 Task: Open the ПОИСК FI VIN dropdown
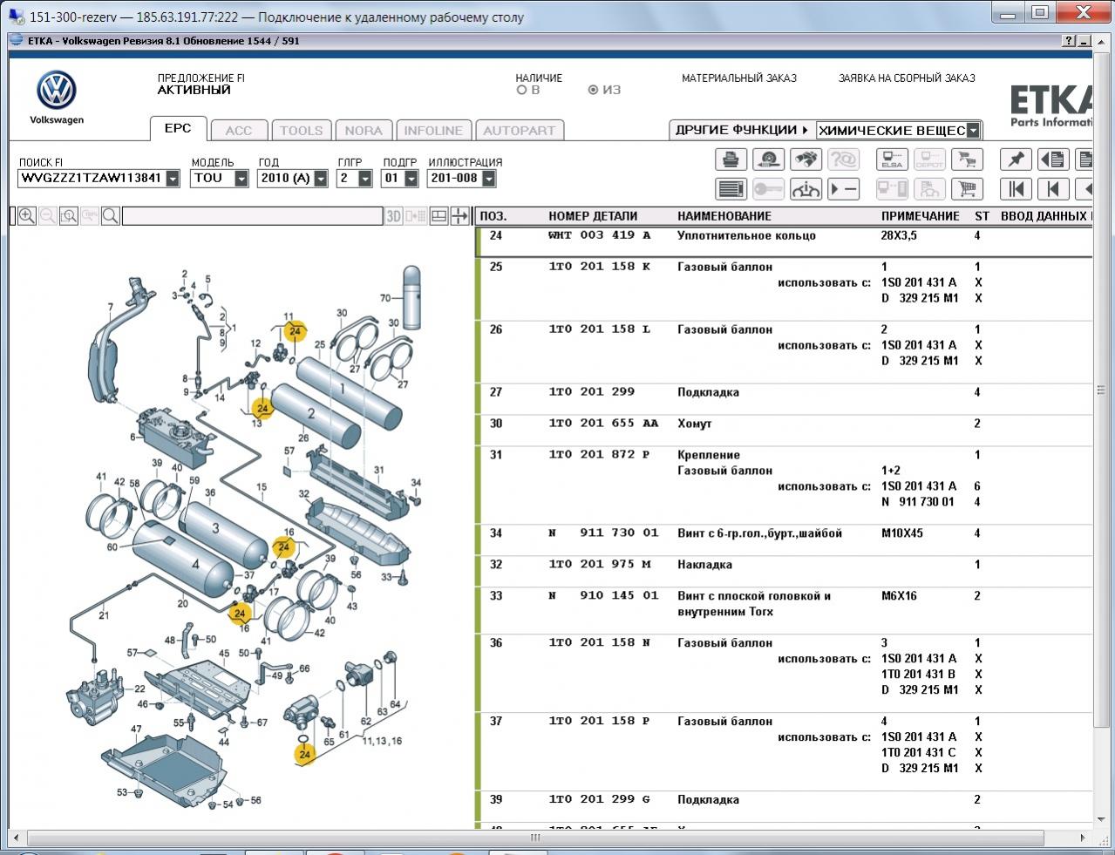(x=173, y=179)
